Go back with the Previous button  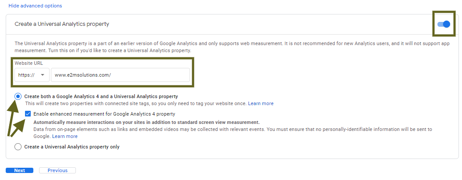57,170
